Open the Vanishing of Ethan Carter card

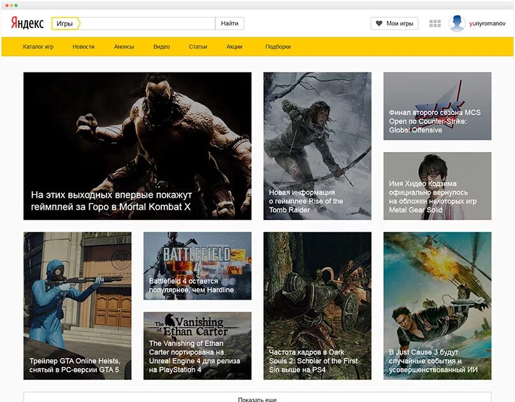tap(198, 345)
